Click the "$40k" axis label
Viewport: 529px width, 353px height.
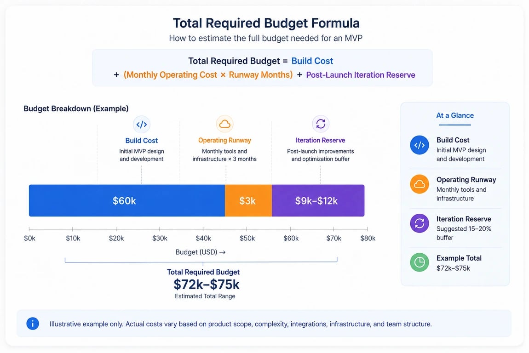coord(203,239)
